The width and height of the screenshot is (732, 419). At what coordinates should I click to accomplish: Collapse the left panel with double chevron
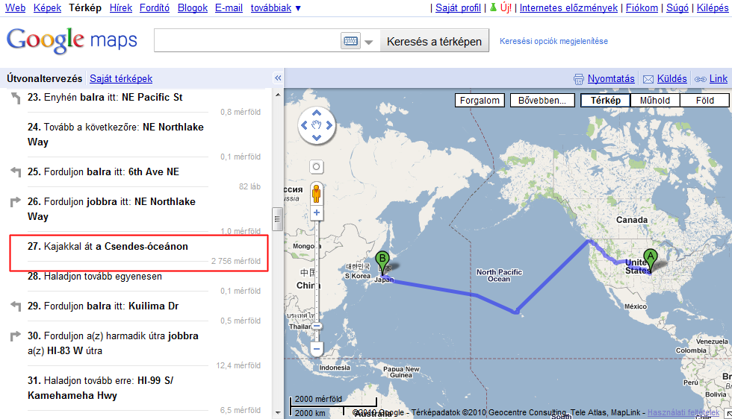click(x=278, y=78)
